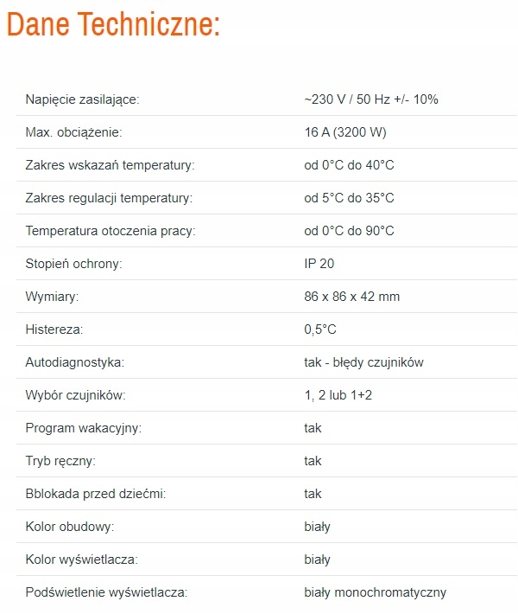Image resolution: width=518 pixels, height=614 pixels.
Task: Select 'Bblokada przed dziećmi:' label
Action: [x=95, y=494]
